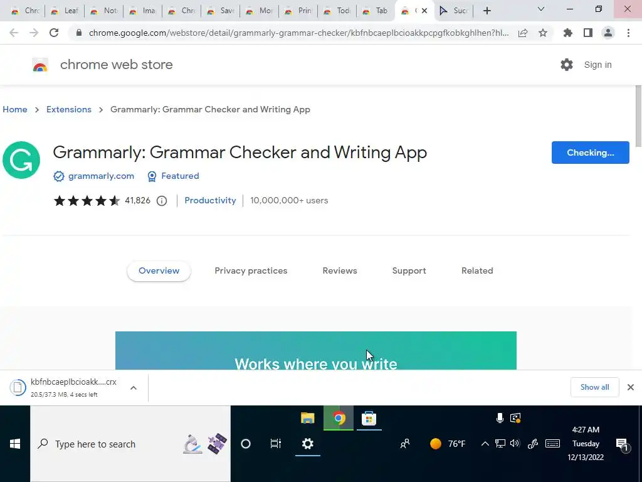Switch to Privacy practices tab
Image resolution: width=642 pixels, height=482 pixels.
click(x=251, y=271)
